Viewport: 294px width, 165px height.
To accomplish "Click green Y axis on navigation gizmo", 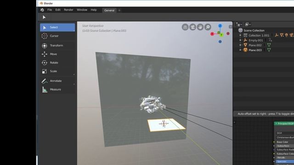I will click(x=221, y=35).
